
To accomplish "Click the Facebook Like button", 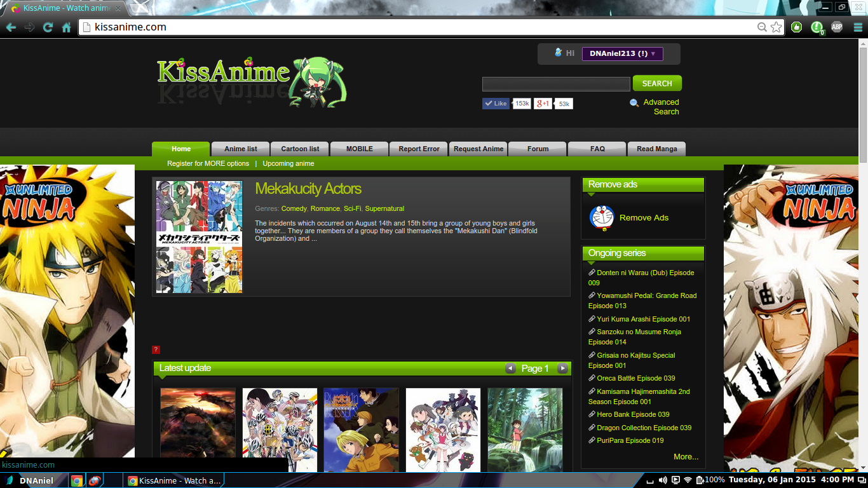I will pyautogui.click(x=496, y=104).
